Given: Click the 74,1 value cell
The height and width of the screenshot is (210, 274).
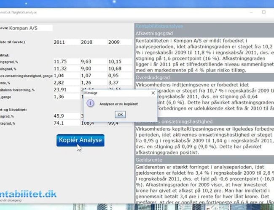Looking at the screenshot, I should coord(66,123).
